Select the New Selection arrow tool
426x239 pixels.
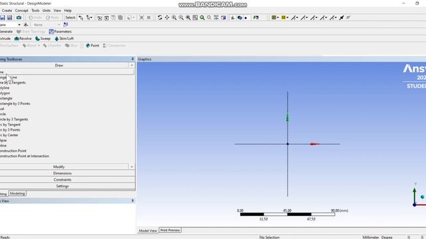[x=81, y=18]
